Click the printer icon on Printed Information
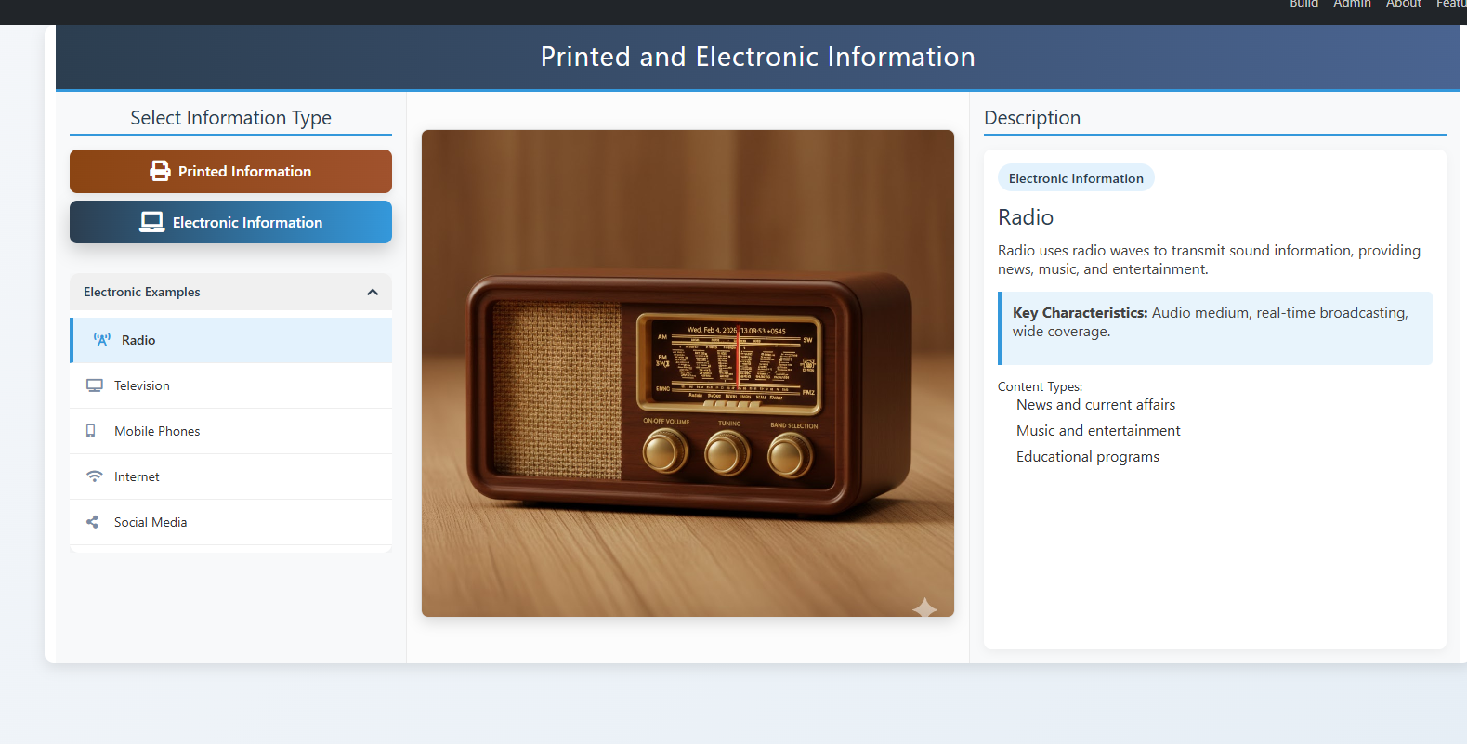Screen dimensions: 1467x744 click(x=160, y=171)
